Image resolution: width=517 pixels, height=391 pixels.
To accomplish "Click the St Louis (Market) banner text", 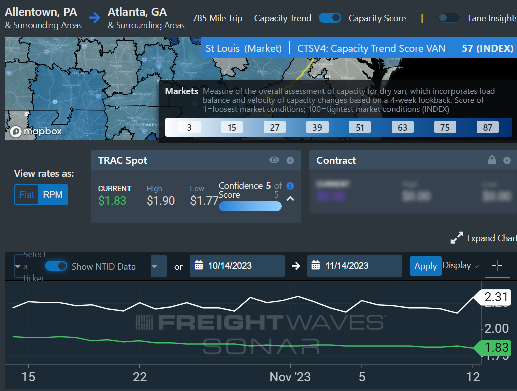I will pos(244,48).
